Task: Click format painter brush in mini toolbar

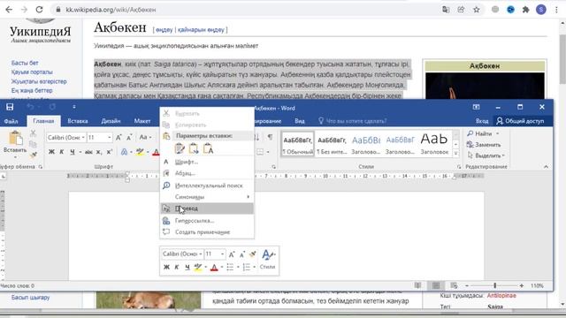Action: tap(253, 254)
